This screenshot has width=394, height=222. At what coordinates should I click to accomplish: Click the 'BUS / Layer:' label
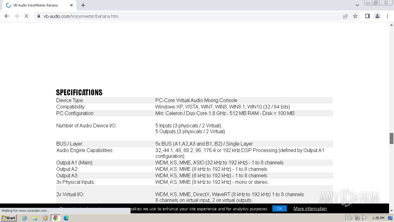tap(70, 144)
